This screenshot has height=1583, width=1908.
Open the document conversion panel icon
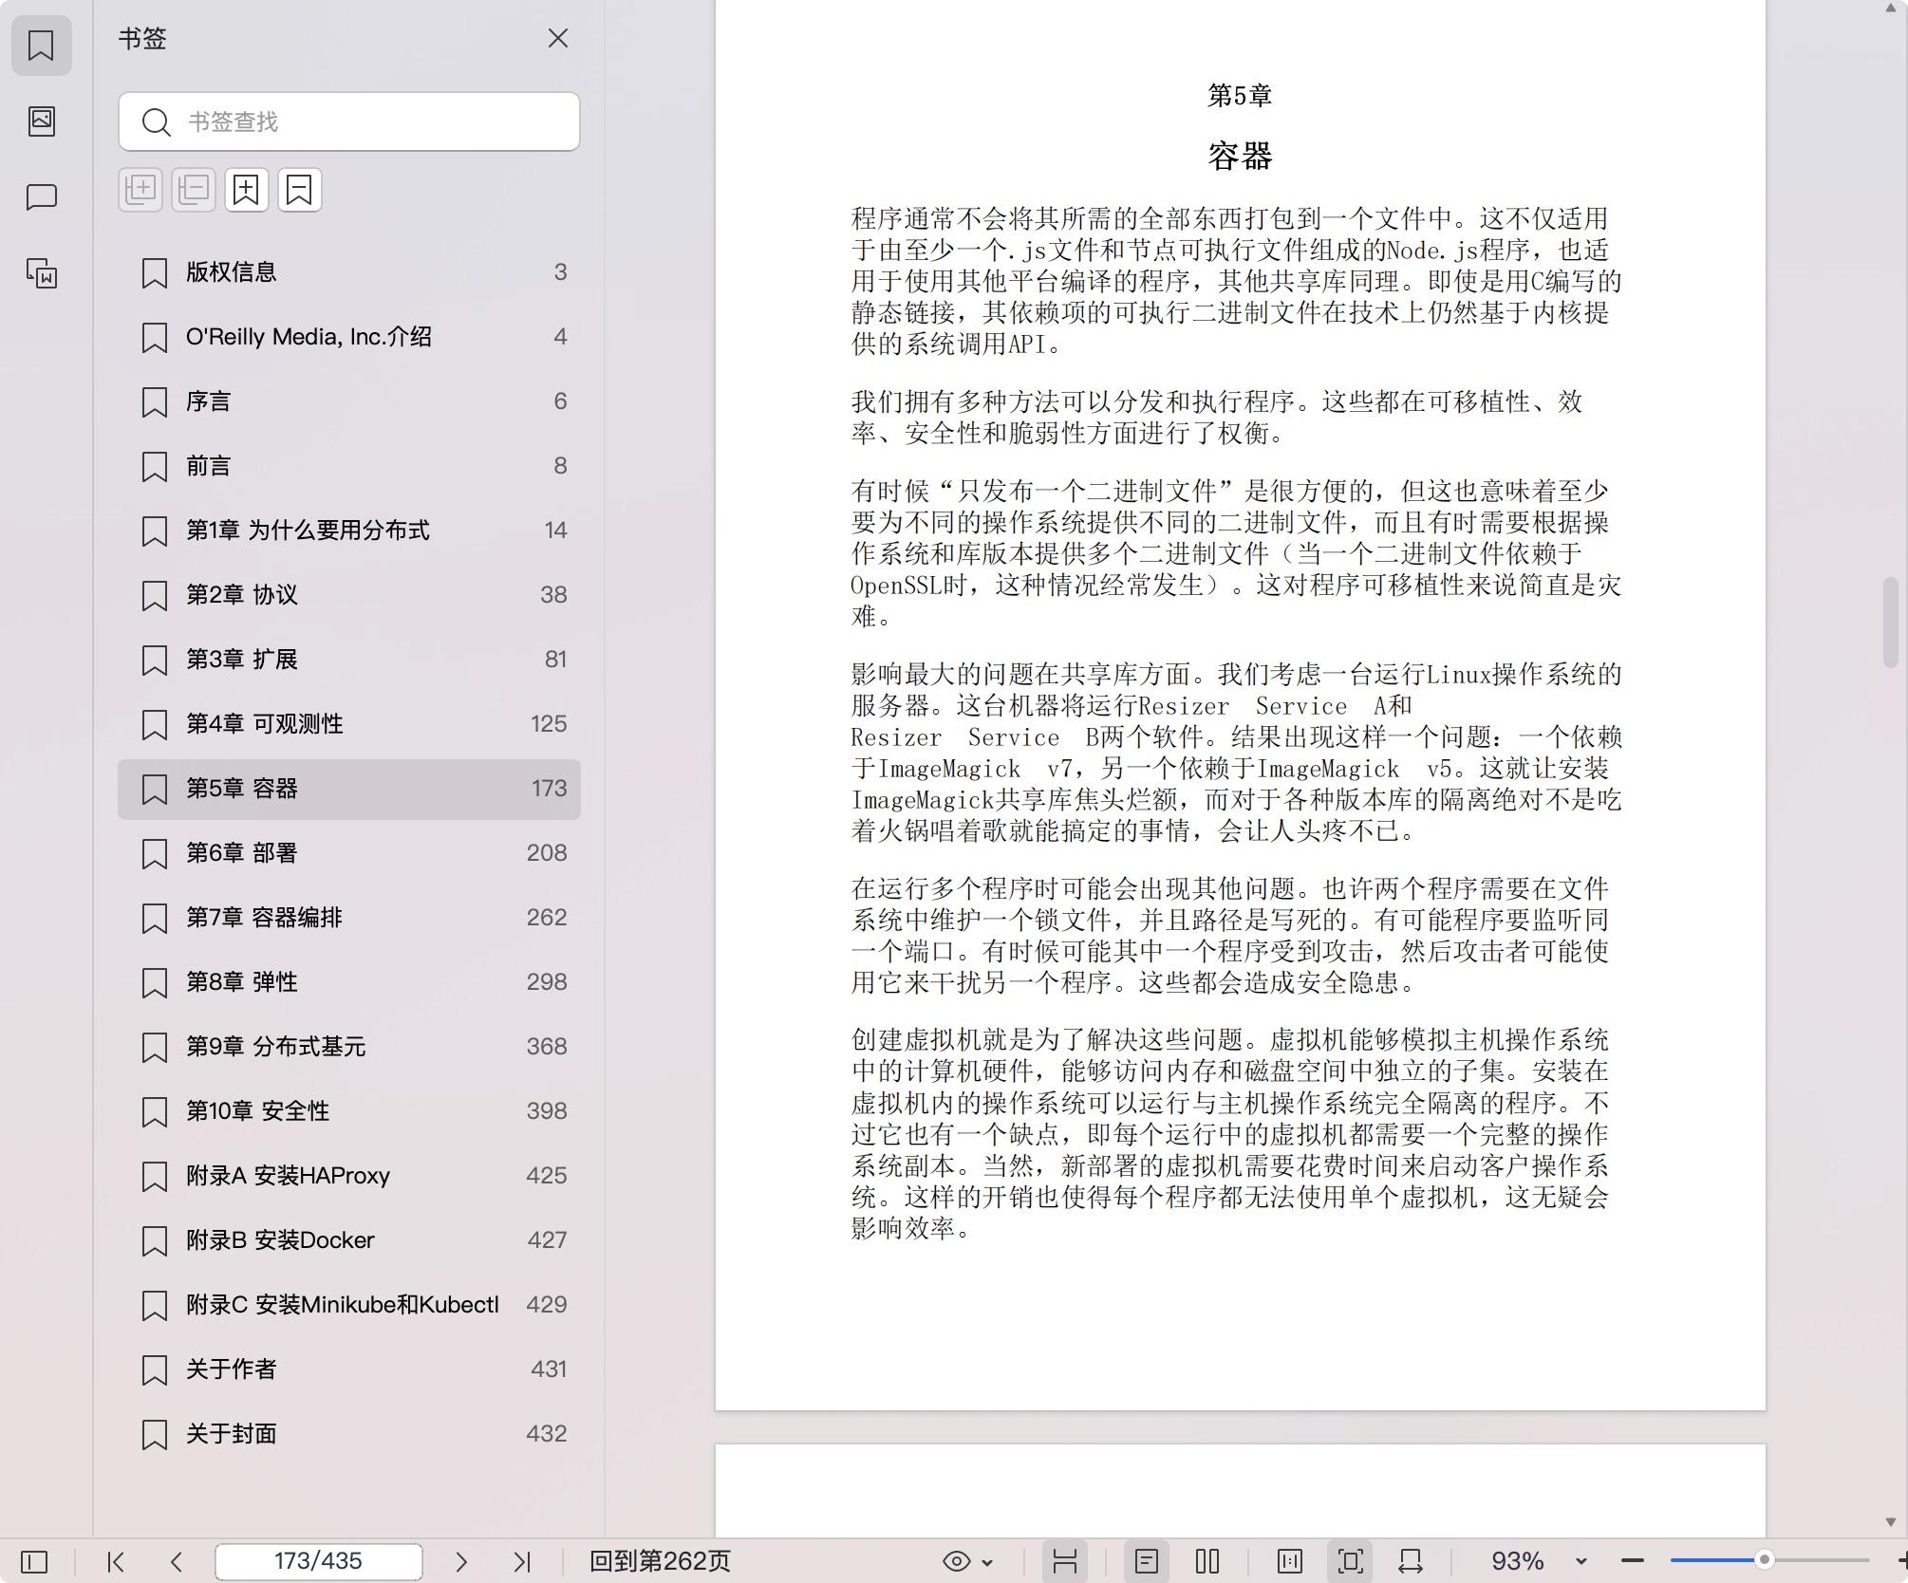coord(42,273)
